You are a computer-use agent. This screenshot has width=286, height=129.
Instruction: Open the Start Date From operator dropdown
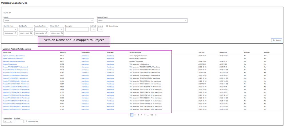point(11,29)
